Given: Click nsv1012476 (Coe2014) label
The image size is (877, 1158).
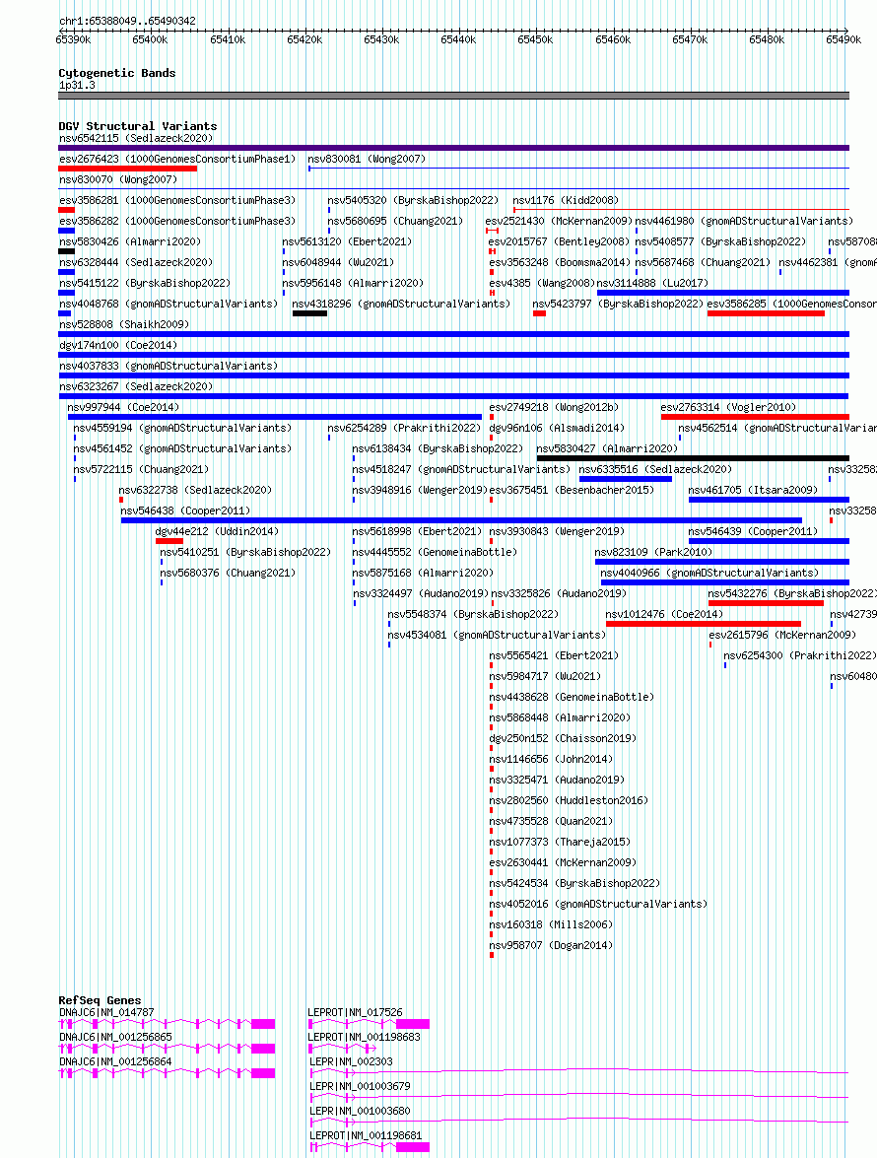Looking at the screenshot, I should [664, 614].
